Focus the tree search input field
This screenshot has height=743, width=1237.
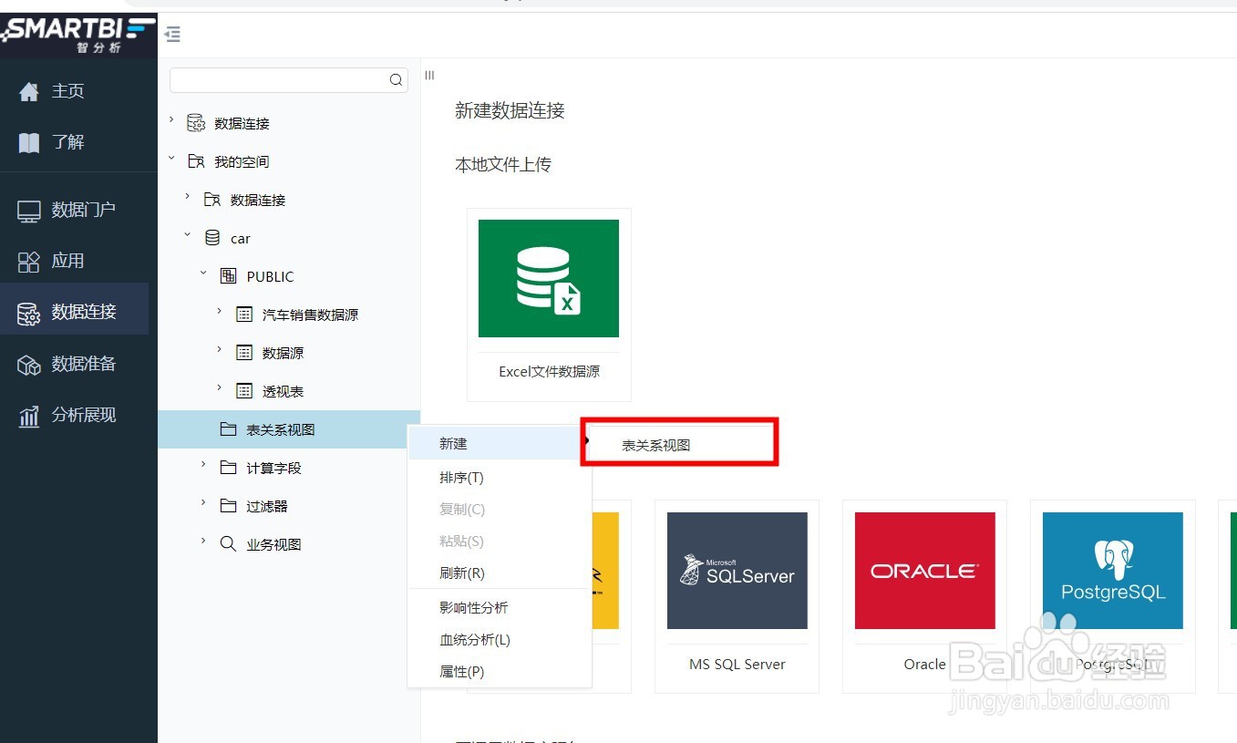click(278, 79)
